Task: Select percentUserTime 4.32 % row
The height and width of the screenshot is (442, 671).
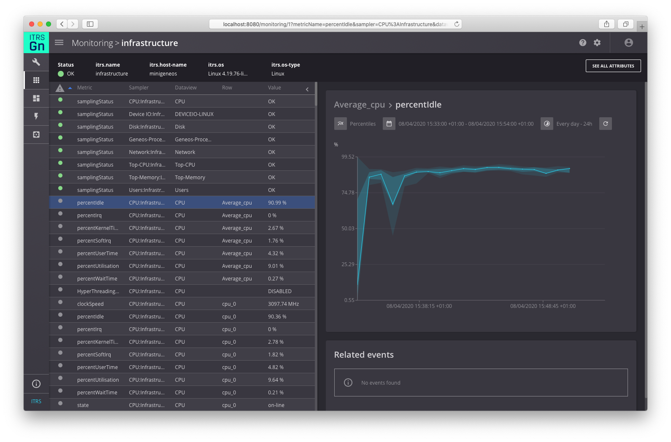Action: coord(182,253)
